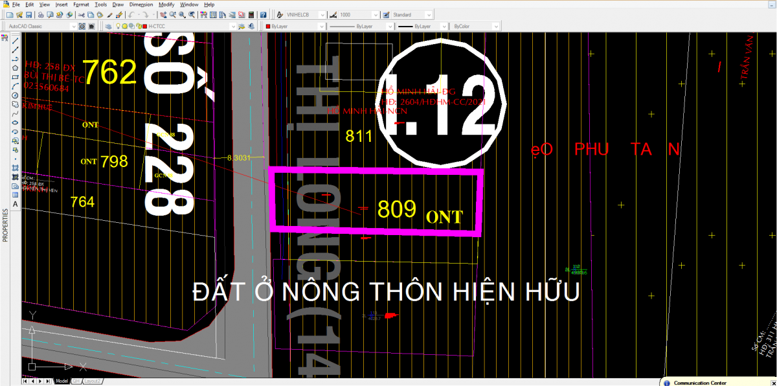Select the Multiline Text tool
Image resolution: width=777 pixels, height=386 pixels.
coord(15,204)
